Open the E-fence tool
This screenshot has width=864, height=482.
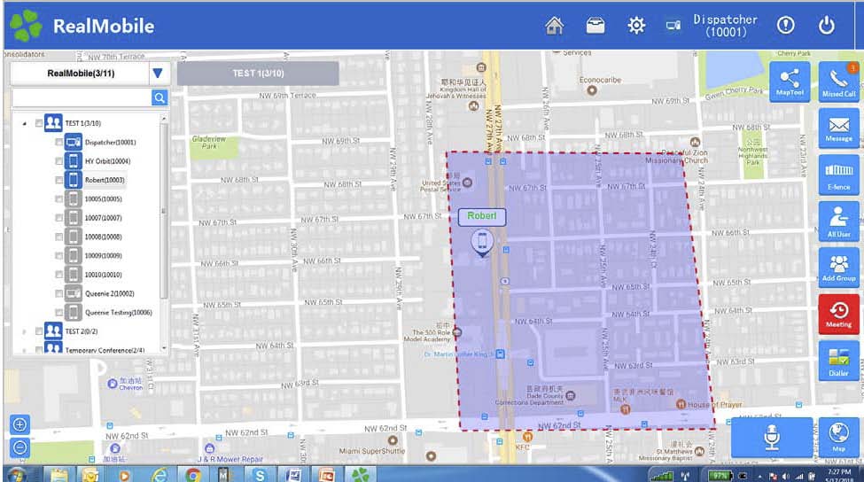[x=838, y=175]
